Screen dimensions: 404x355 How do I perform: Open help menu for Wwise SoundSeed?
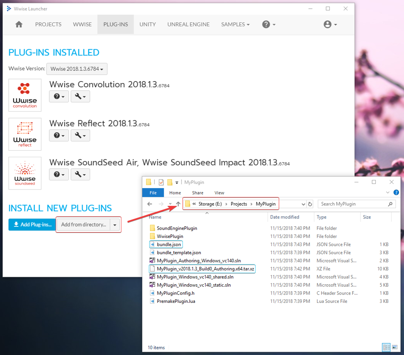pyautogui.click(x=59, y=175)
